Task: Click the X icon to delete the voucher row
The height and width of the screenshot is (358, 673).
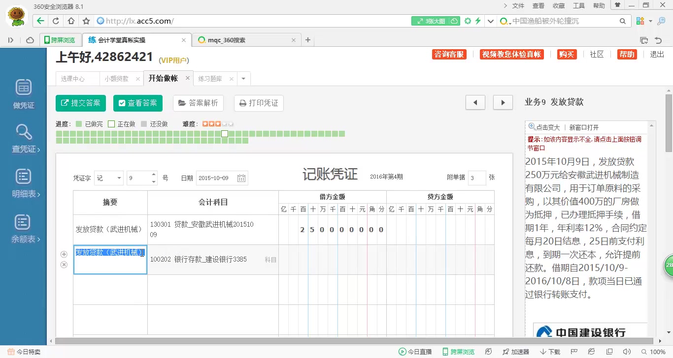Action: point(64,265)
